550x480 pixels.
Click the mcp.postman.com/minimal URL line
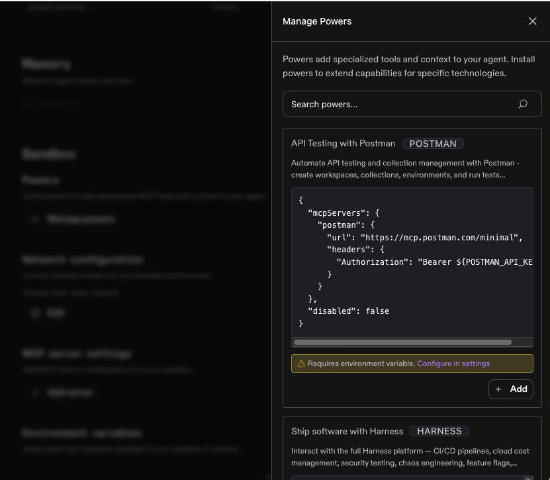[424, 238]
